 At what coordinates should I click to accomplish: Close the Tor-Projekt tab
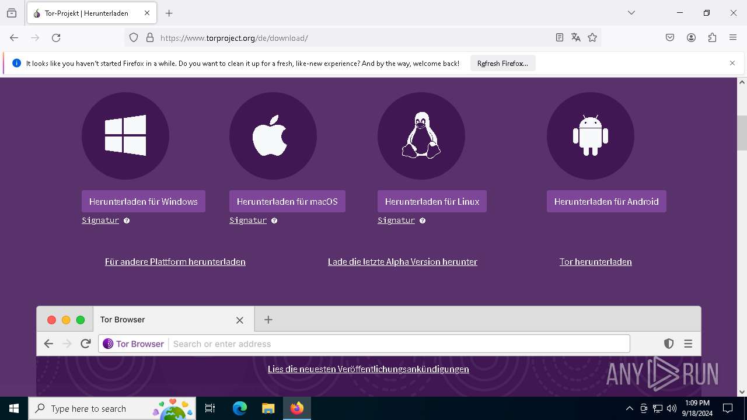tap(147, 13)
